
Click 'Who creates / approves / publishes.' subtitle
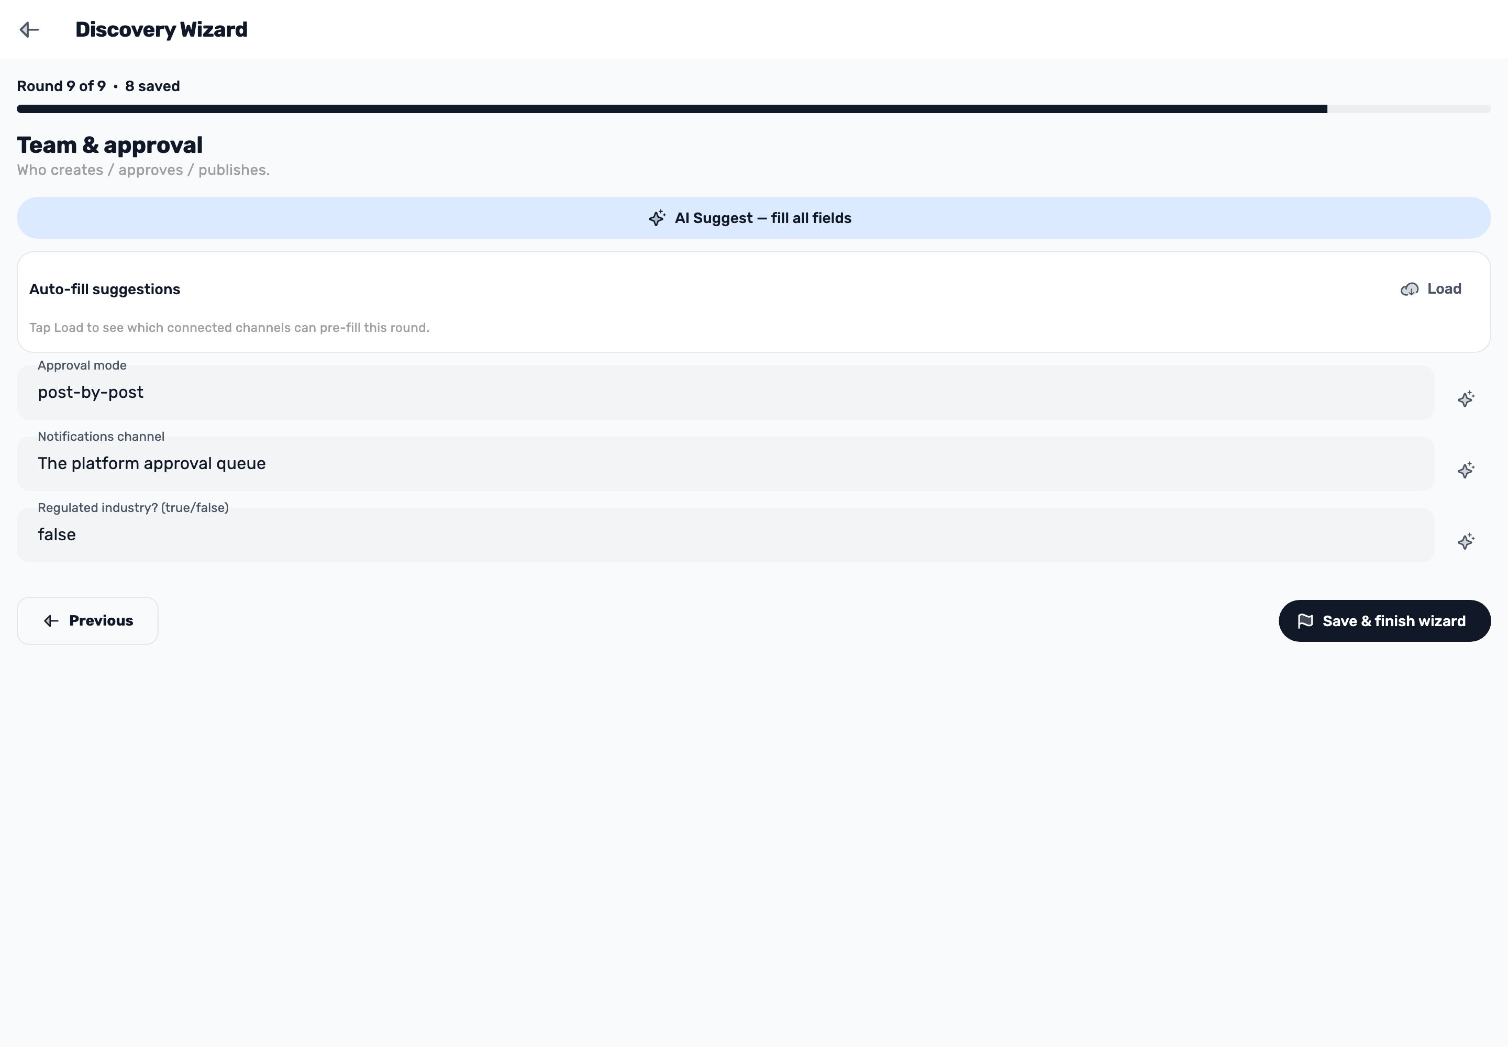[x=143, y=170]
